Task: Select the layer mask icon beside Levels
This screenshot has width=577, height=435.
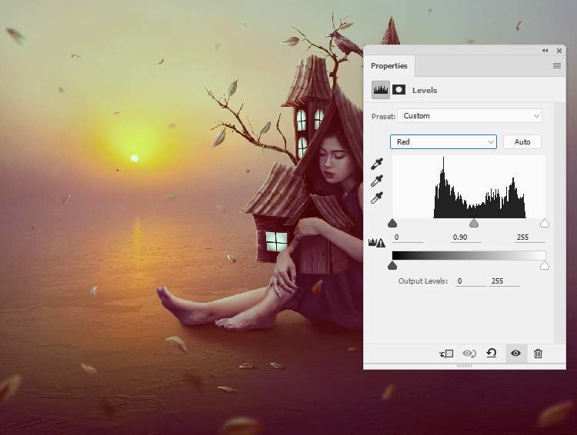Action: coord(399,90)
